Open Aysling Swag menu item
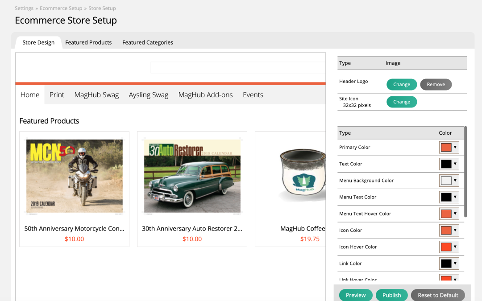 click(149, 95)
